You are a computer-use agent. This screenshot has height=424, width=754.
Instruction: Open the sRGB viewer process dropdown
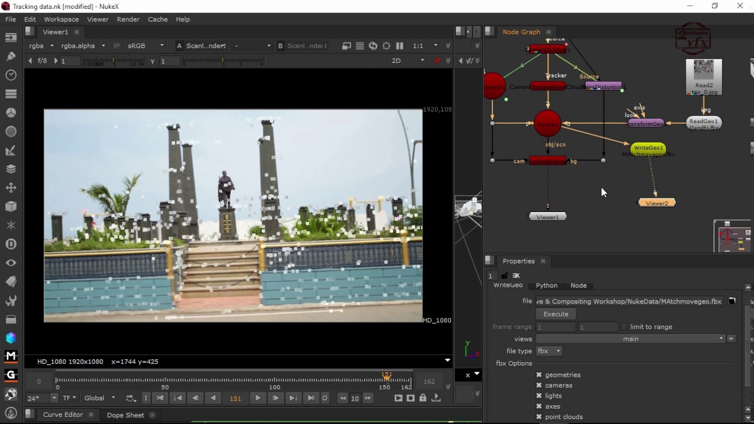145,46
